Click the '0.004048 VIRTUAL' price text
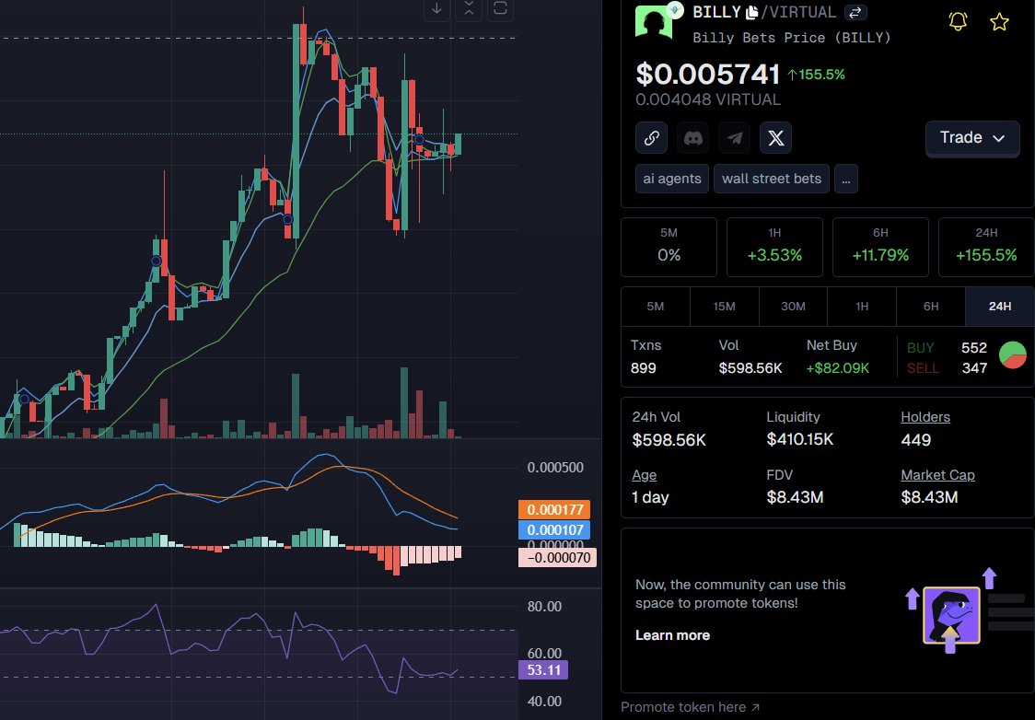1035x720 pixels. pyautogui.click(x=707, y=99)
